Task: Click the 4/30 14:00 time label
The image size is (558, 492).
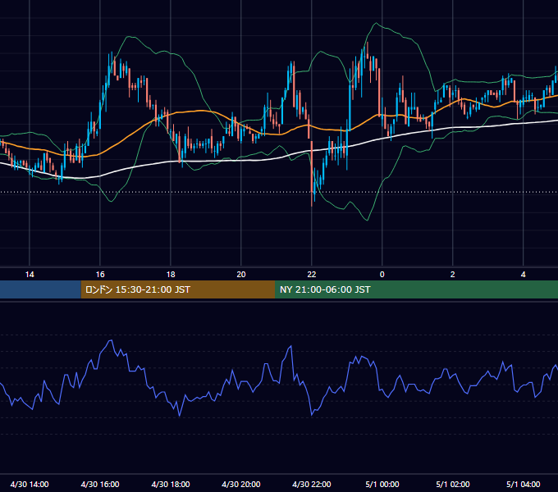Action: 30,484
